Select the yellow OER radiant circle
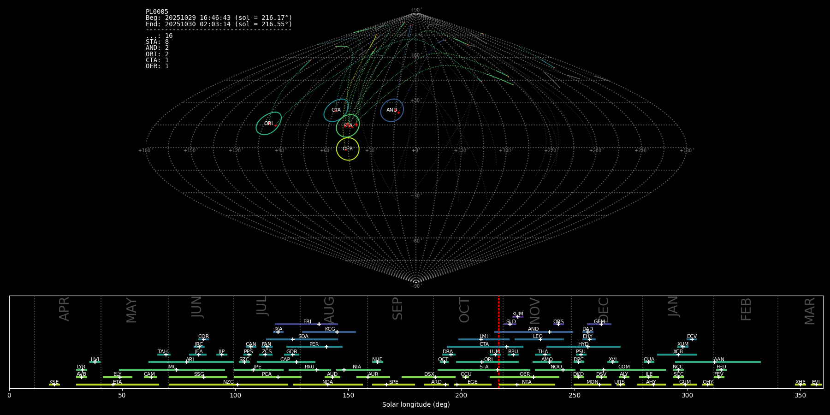830x415 pixels. [x=348, y=148]
